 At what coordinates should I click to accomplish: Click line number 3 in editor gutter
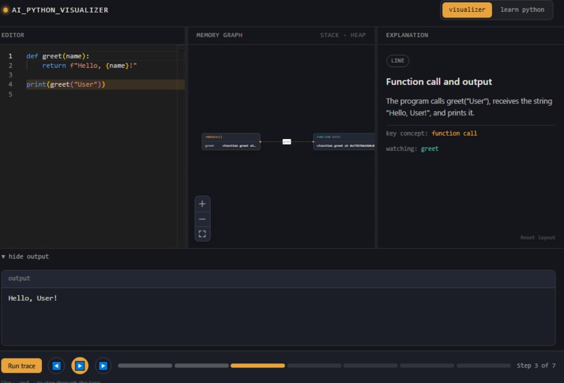10,75
